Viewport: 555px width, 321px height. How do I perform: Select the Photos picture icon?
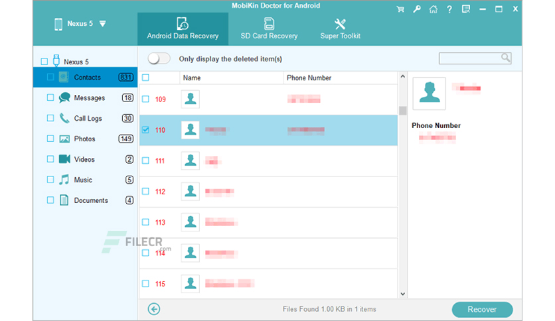point(64,139)
